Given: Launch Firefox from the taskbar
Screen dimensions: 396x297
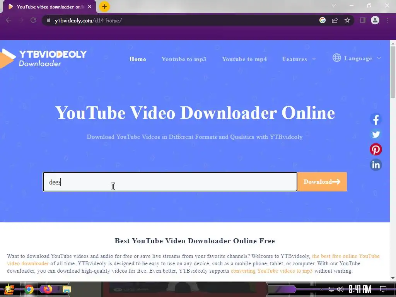Looking at the screenshot, I should pyautogui.click(x=48, y=289).
